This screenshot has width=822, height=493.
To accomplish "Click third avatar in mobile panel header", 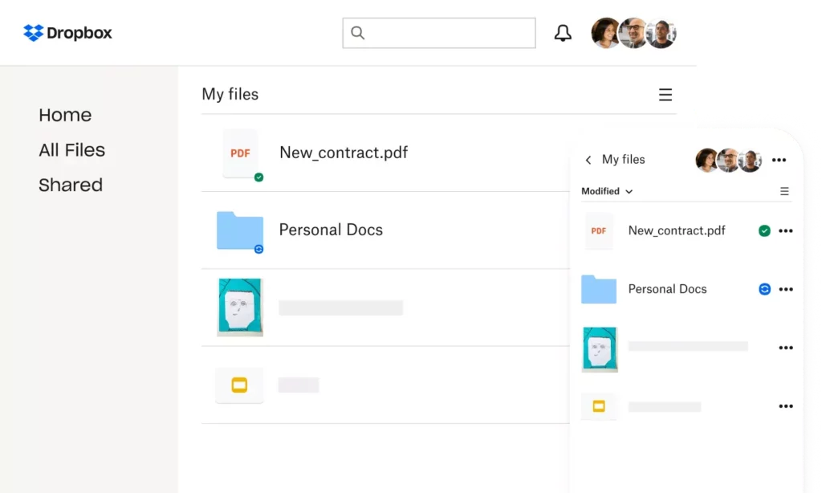I will (751, 161).
